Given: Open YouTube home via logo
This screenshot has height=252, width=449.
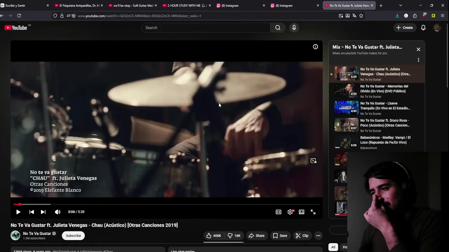Looking at the screenshot, I should click(x=16, y=28).
